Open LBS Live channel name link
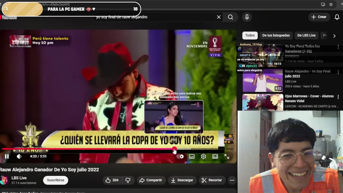 [x=19, y=178]
